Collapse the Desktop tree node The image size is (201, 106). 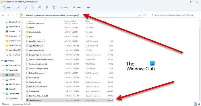pyautogui.click(x=2, y=61)
